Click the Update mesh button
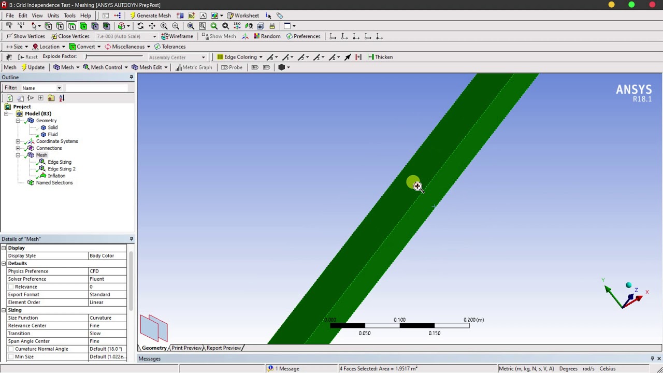Screen dimensions: 663x373 click(33, 67)
